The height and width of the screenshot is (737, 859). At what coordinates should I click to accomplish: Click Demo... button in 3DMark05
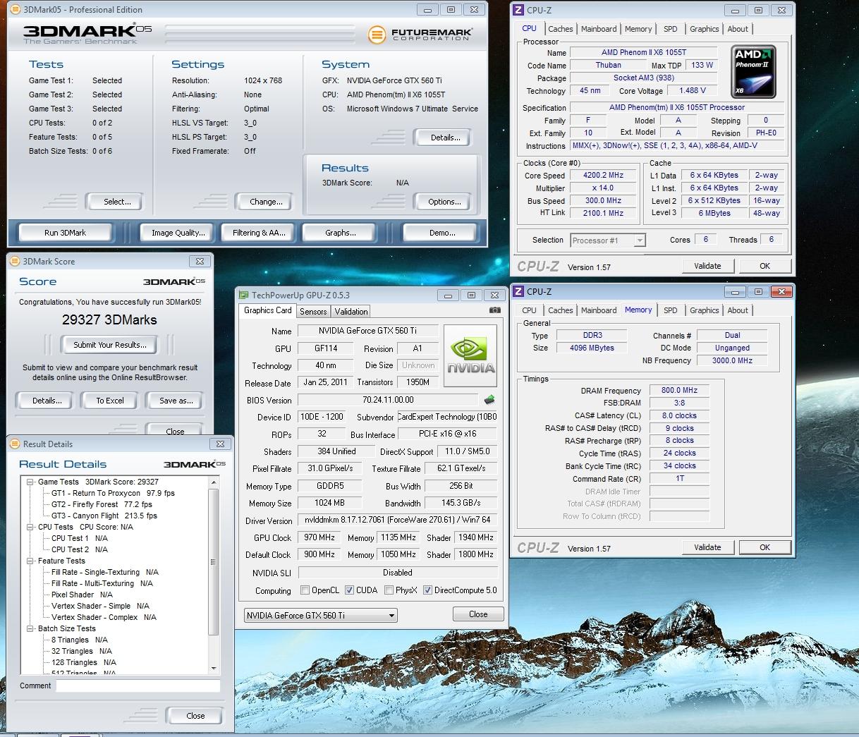point(442,233)
